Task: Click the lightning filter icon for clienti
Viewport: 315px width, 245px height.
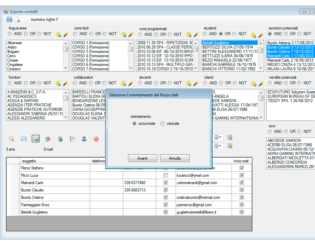Action: point(254,83)
